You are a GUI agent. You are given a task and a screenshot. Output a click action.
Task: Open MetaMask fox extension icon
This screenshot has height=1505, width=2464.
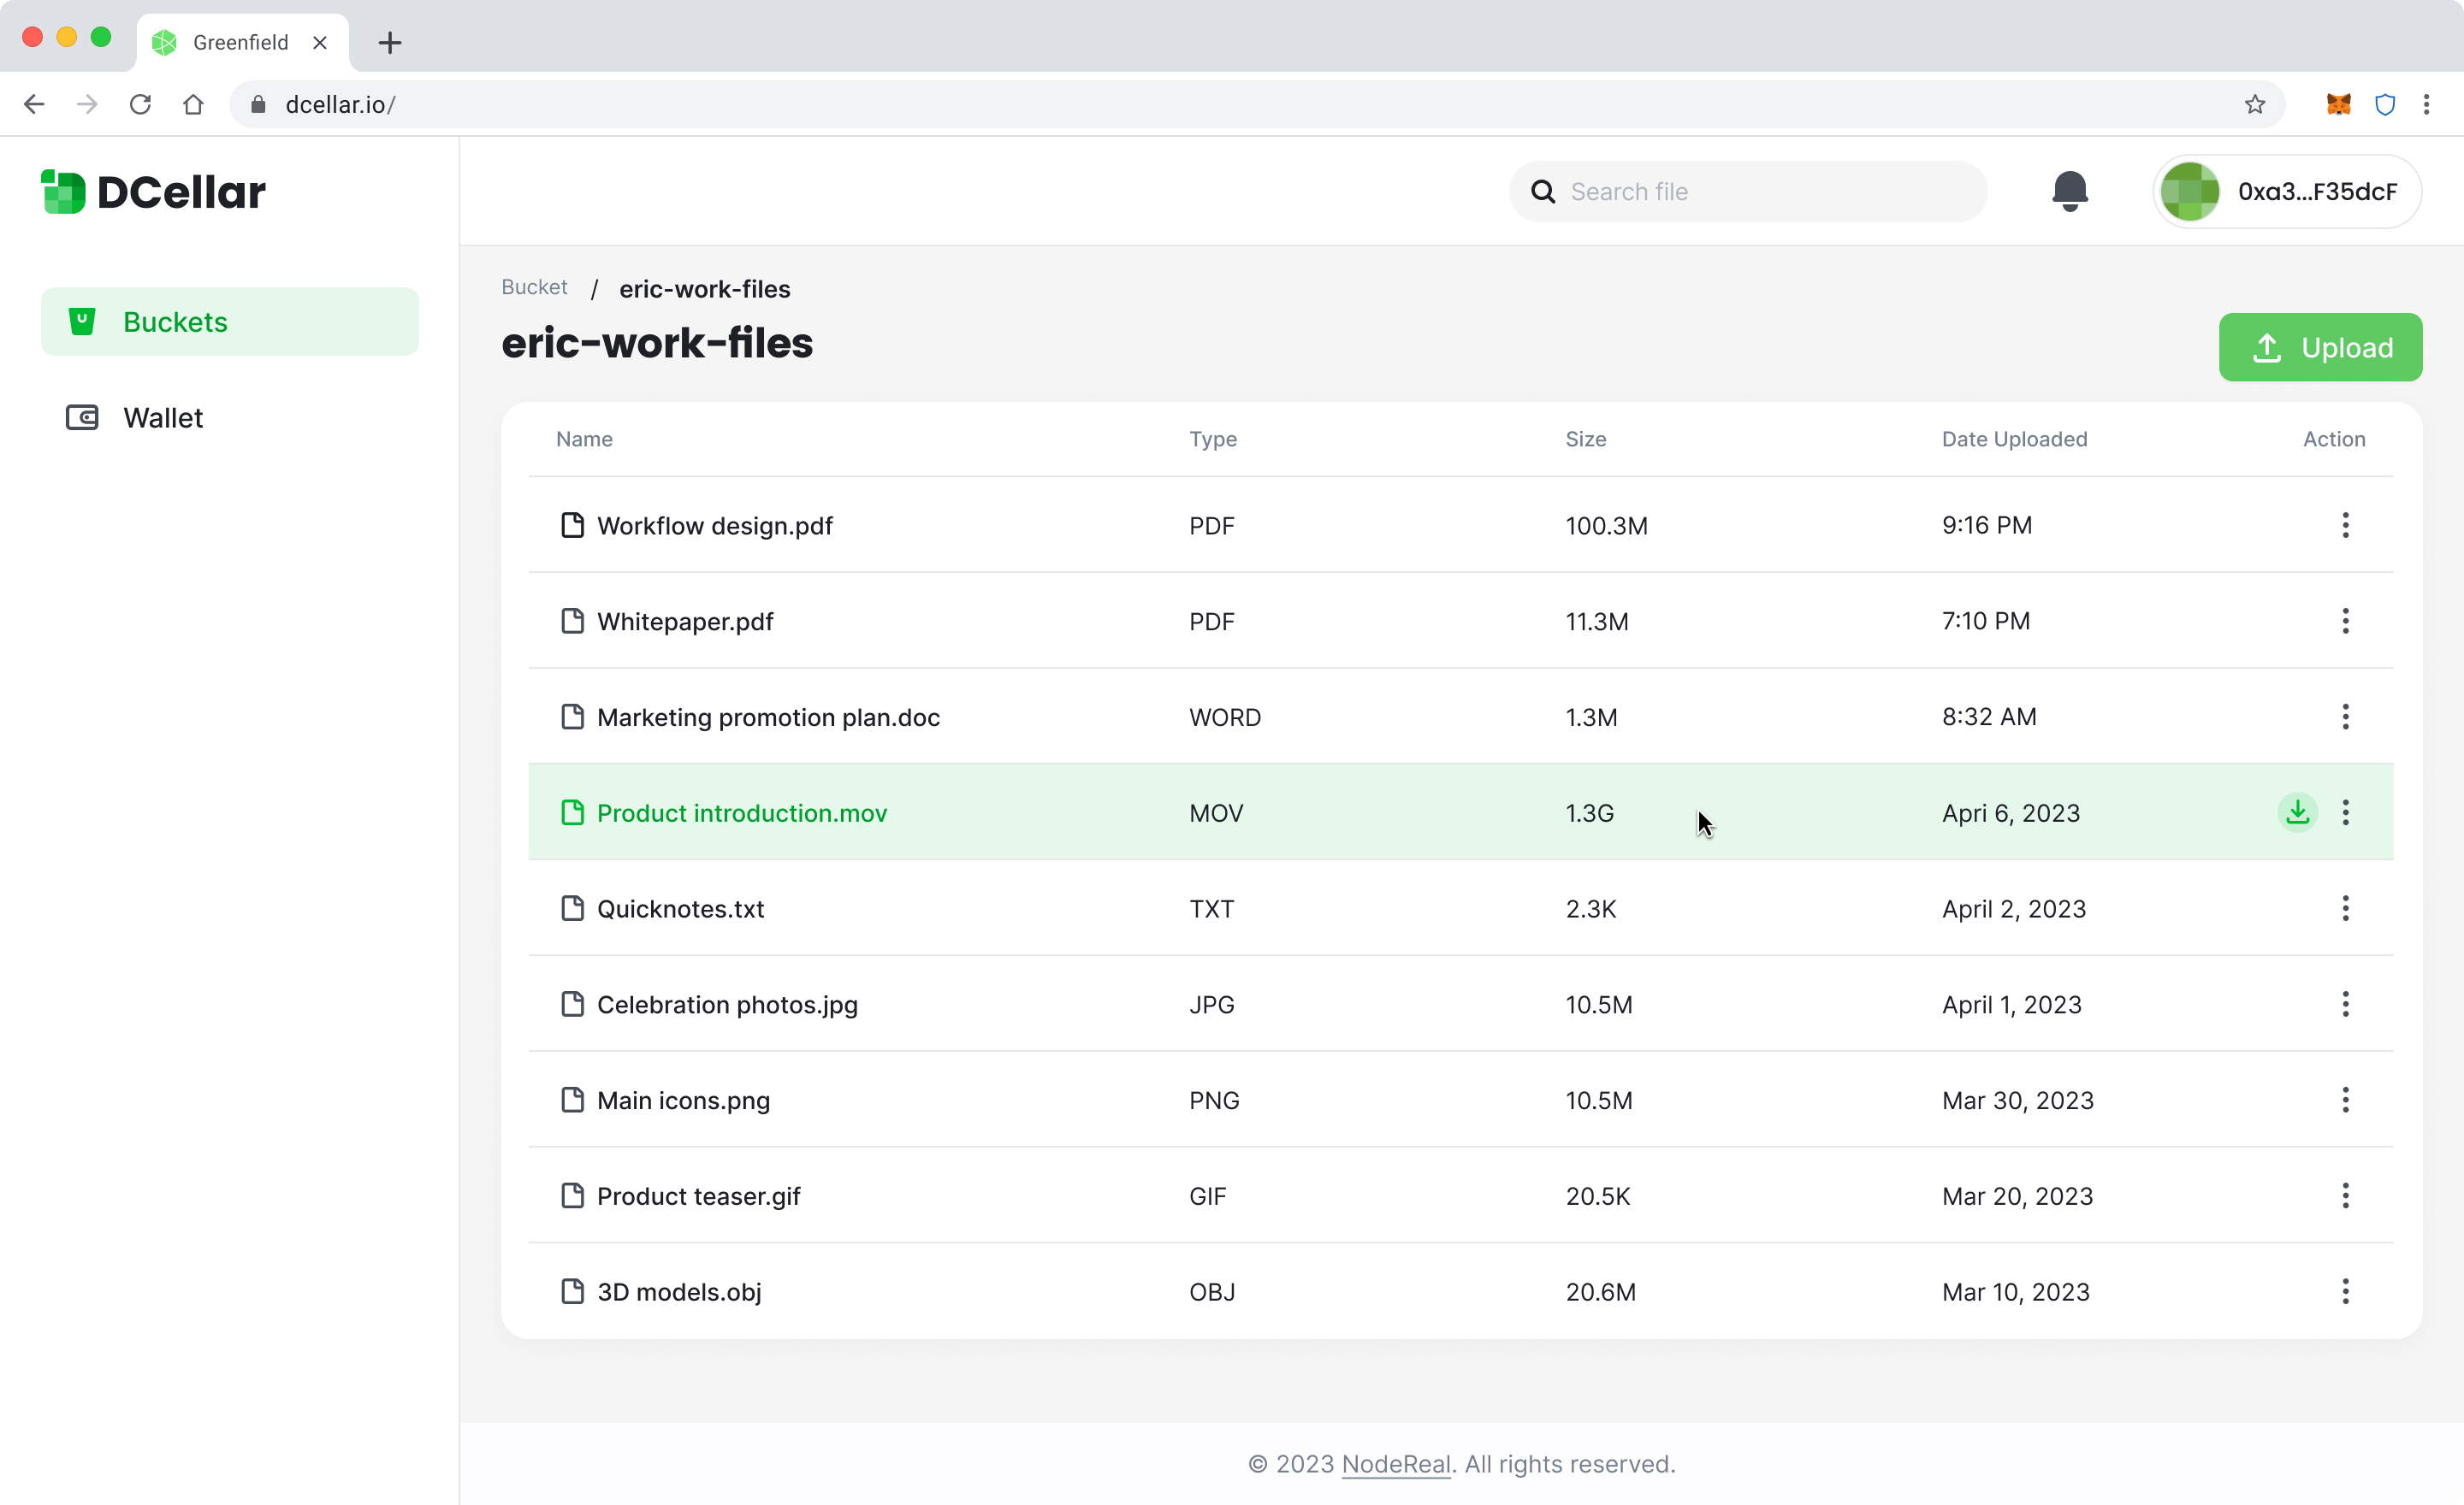click(2338, 104)
